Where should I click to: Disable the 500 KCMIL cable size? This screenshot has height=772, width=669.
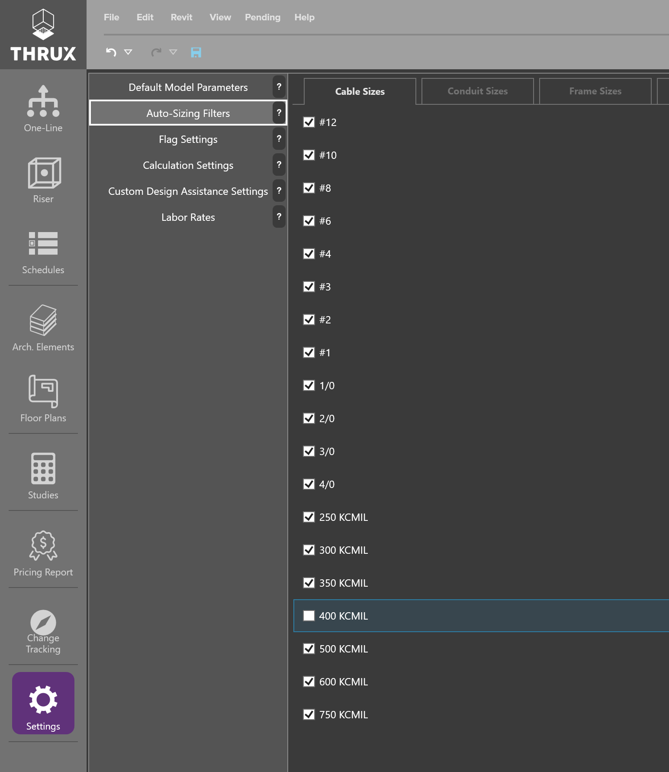click(309, 649)
